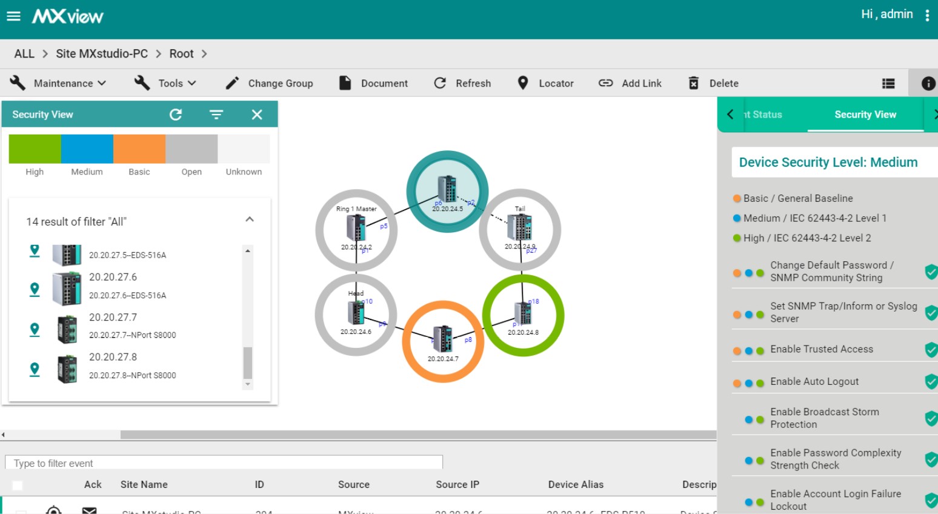Screen dimensions: 938x514
Task: Click the results list scroll down arrow
Action: (247, 384)
